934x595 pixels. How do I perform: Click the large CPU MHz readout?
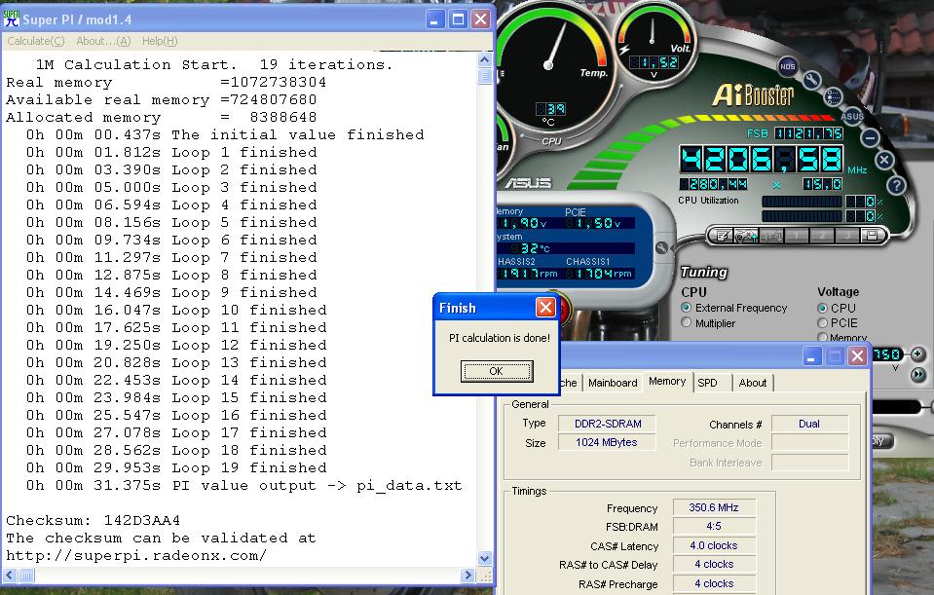[x=762, y=159]
